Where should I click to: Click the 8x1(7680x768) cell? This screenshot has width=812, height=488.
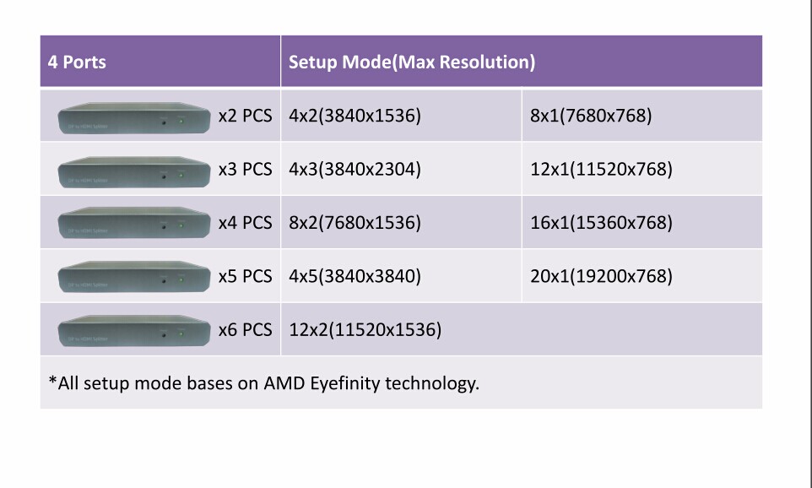pos(642,116)
